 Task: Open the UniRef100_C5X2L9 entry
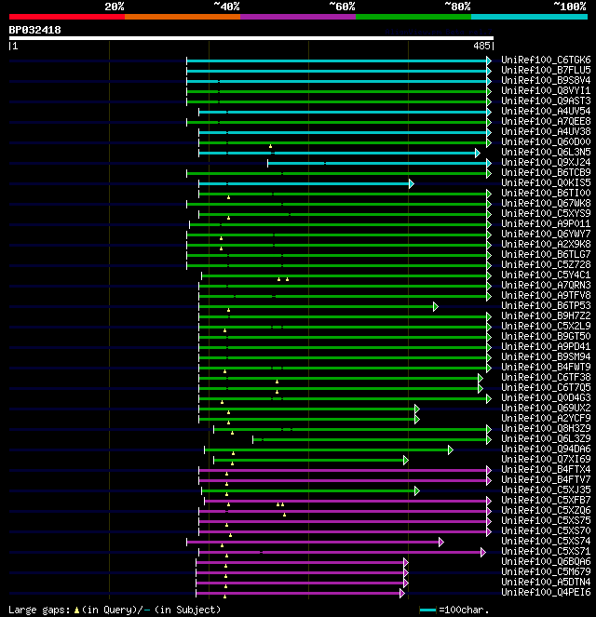tap(546, 326)
